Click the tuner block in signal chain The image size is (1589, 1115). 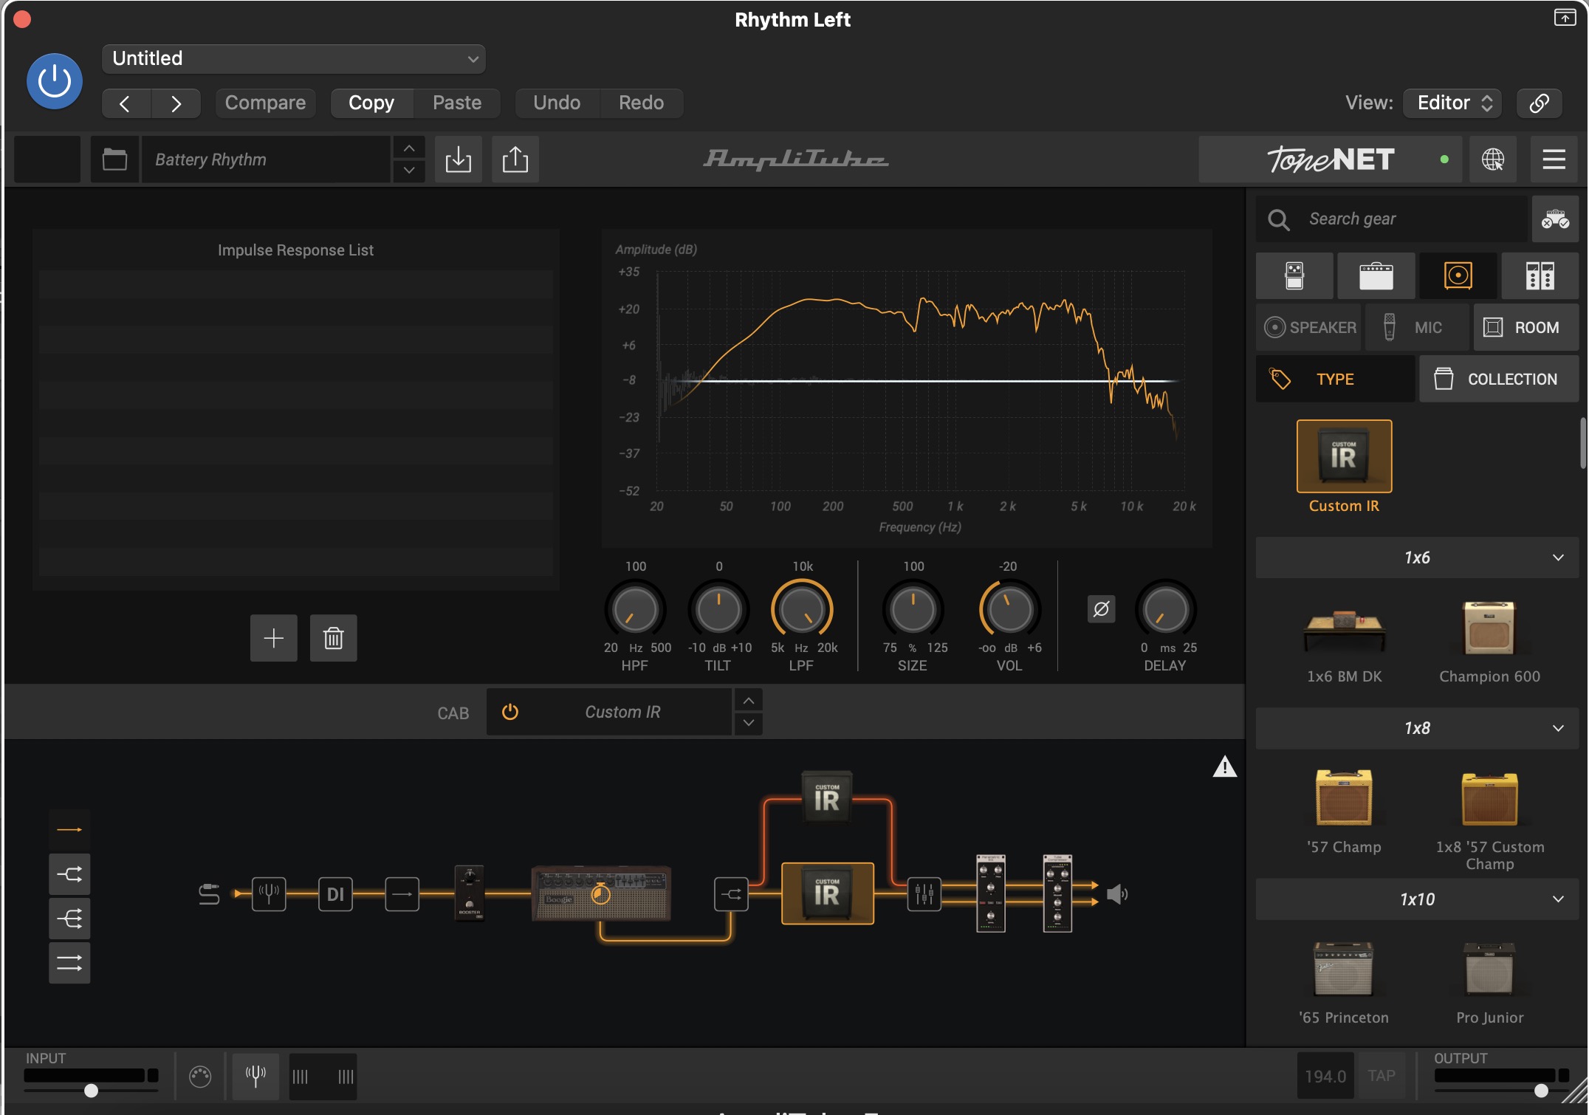pos(269,894)
